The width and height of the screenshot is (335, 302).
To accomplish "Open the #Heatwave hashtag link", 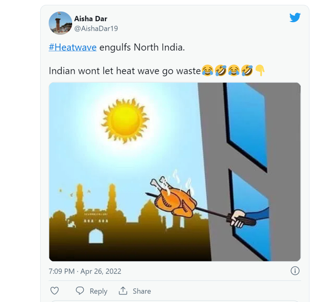I will click(73, 47).
